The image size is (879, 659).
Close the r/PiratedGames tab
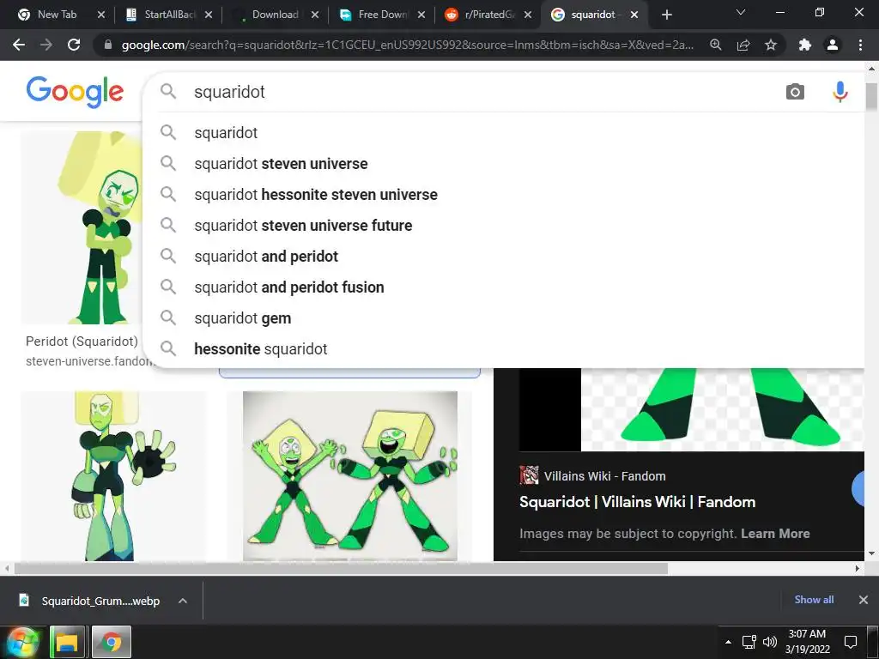click(x=528, y=15)
